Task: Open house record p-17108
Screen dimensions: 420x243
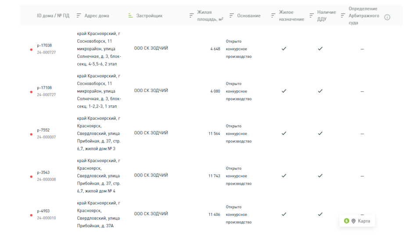Action: click(44, 88)
